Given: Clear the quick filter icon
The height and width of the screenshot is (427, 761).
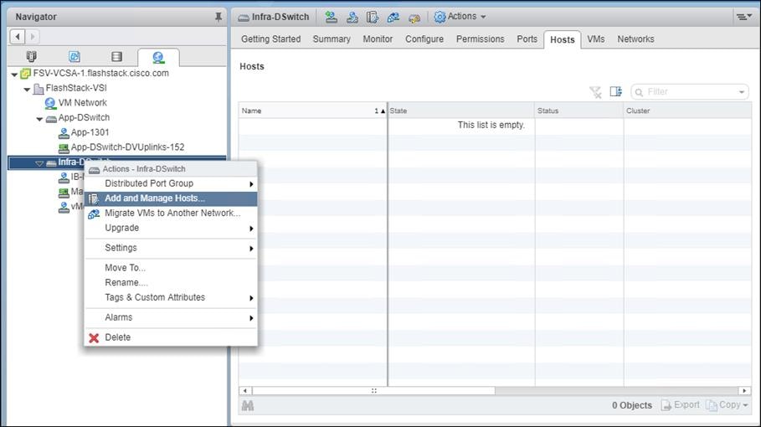Looking at the screenshot, I should pyautogui.click(x=595, y=92).
